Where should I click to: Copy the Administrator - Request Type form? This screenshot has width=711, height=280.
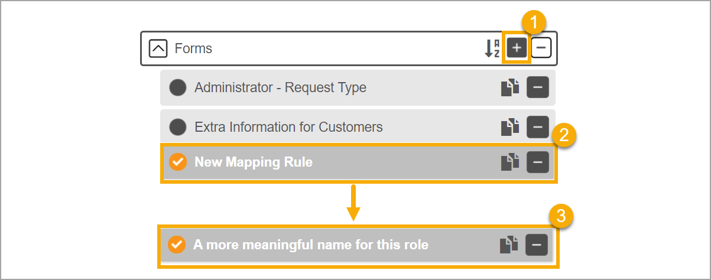511,88
